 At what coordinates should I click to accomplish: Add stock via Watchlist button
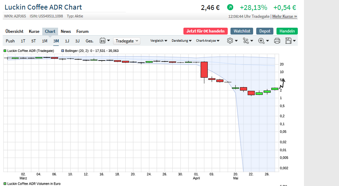pos(242,31)
